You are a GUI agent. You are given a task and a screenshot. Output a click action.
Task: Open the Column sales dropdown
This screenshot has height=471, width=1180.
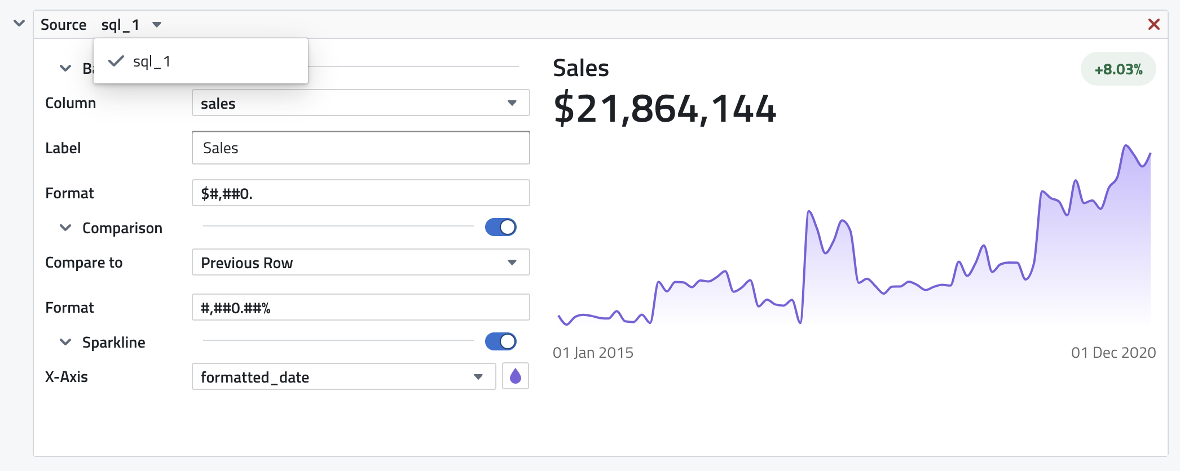point(360,103)
